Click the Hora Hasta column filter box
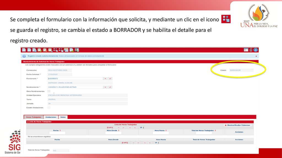The height and width of the screenshot is (158, 282). pos(161,133)
